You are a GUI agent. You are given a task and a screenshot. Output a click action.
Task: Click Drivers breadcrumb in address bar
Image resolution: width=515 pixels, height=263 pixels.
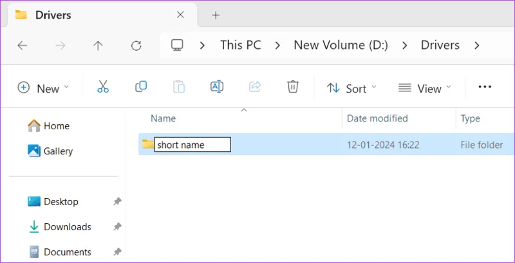click(440, 45)
